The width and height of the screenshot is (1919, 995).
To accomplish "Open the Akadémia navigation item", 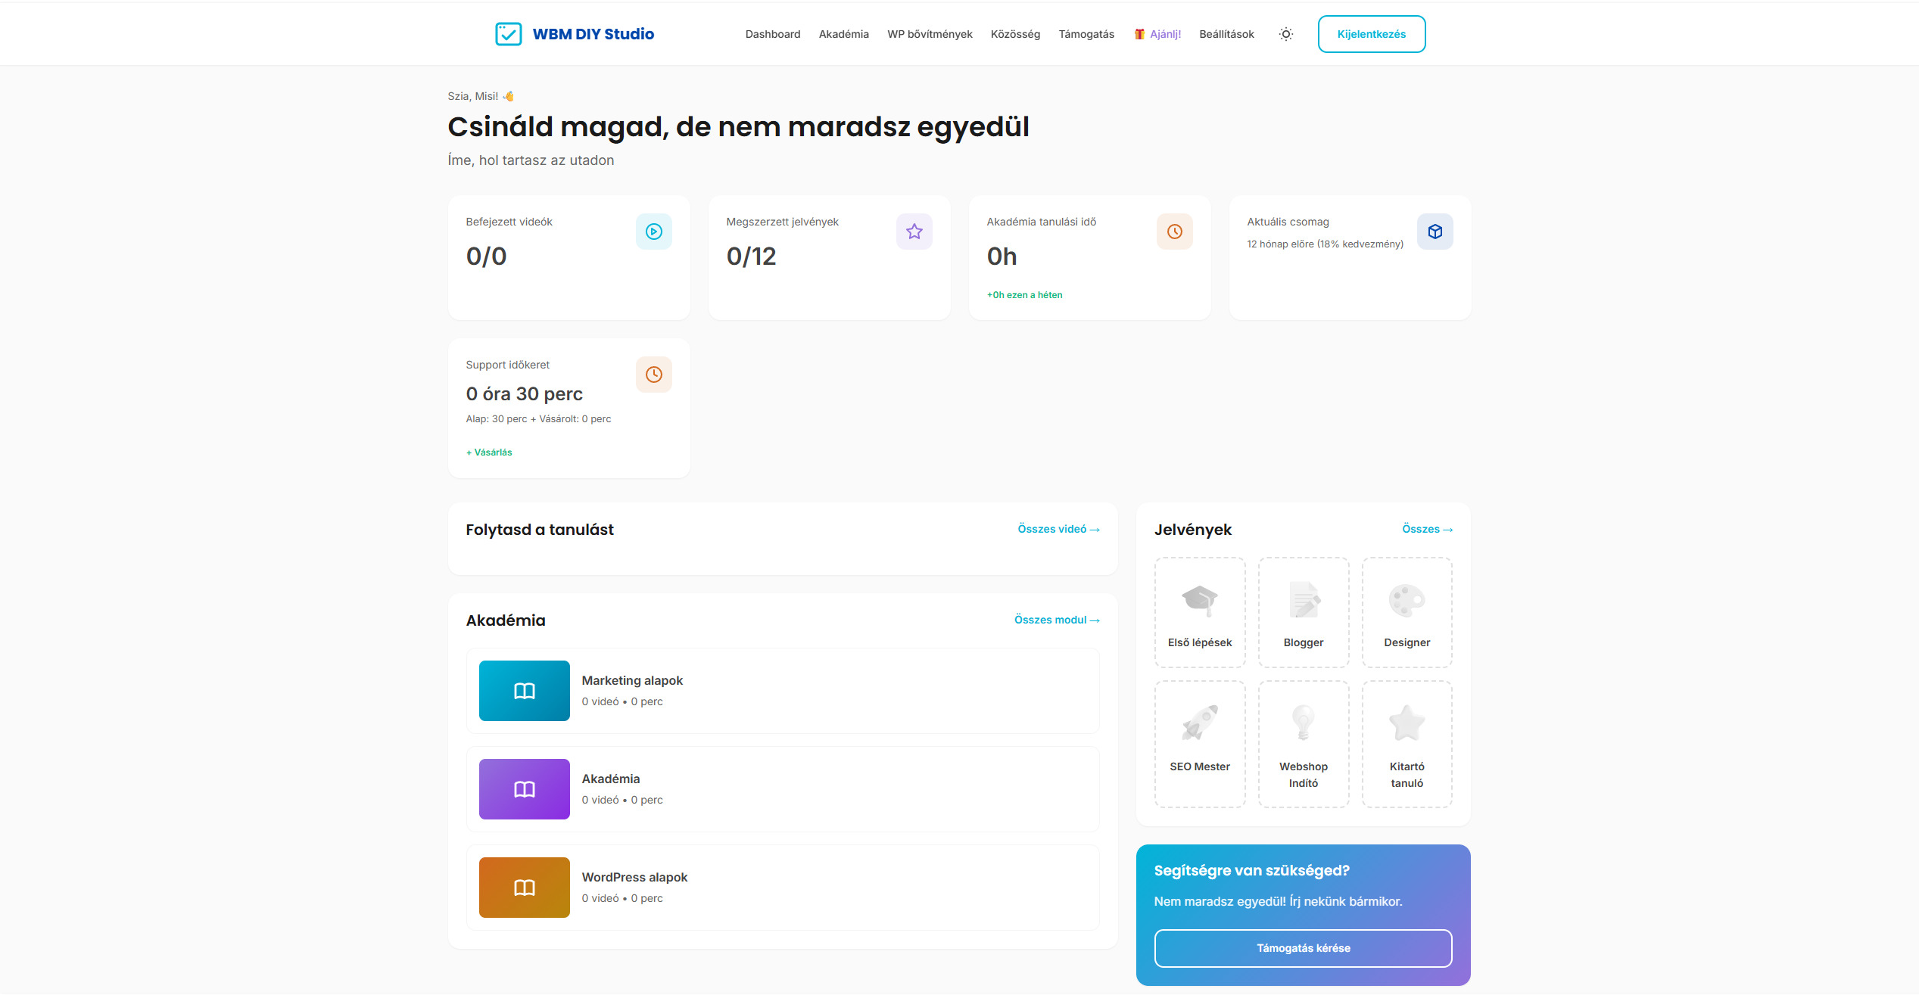I will [843, 33].
